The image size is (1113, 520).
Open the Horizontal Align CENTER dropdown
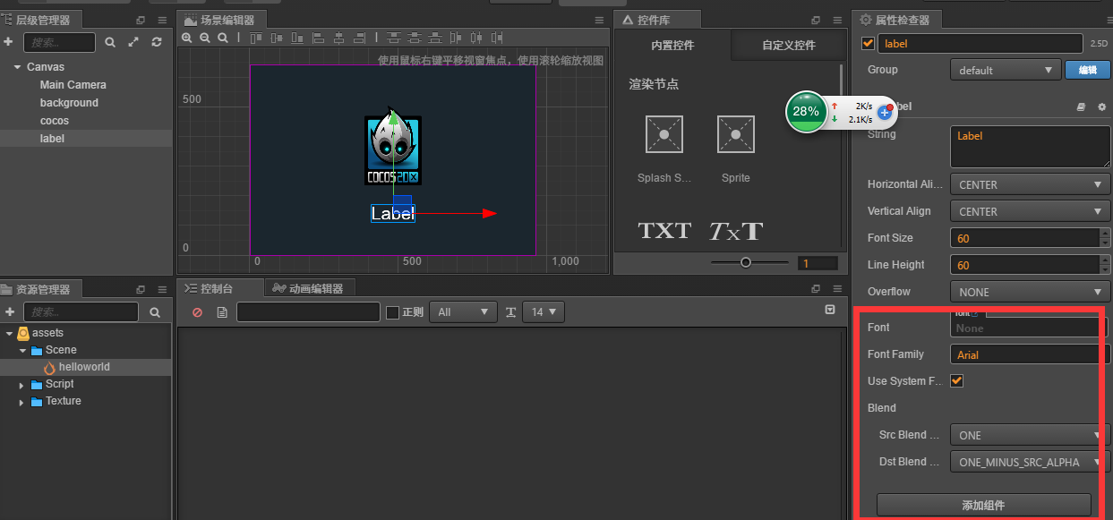[x=1030, y=184]
